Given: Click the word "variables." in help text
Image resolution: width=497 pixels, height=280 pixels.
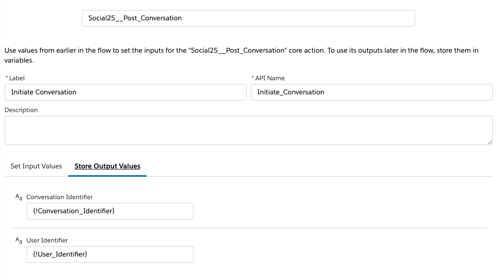Looking at the screenshot, I should coord(19,60).
